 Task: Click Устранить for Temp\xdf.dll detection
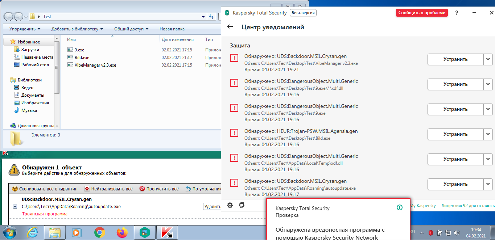(x=455, y=159)
